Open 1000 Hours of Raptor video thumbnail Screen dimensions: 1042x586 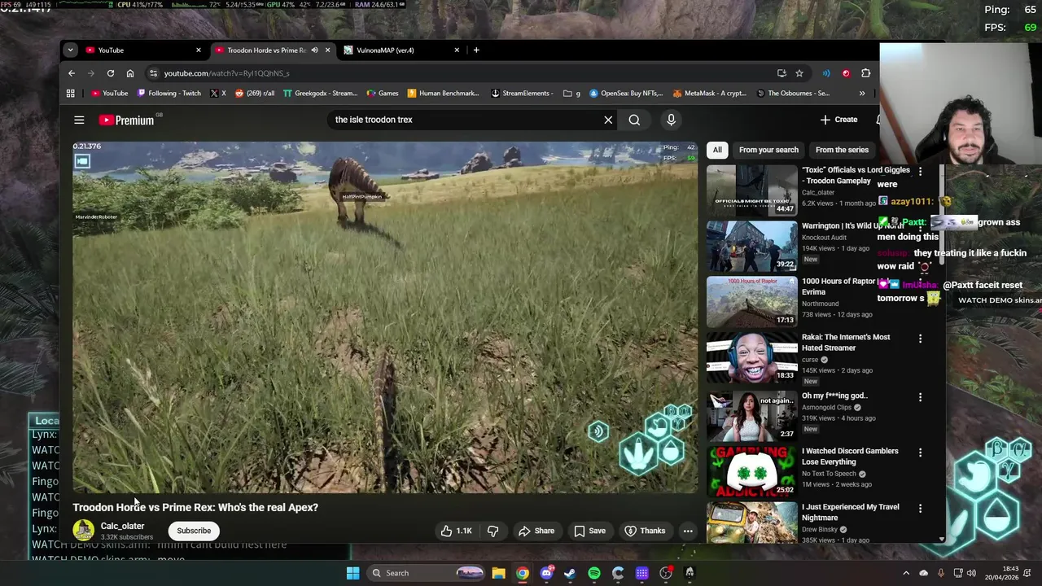tap(752, 301)
